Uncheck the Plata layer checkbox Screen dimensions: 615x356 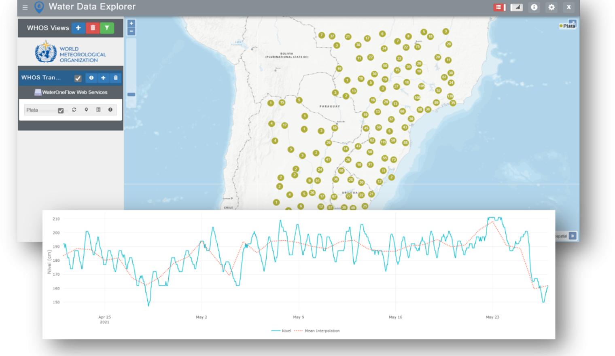tap(61, 110)
